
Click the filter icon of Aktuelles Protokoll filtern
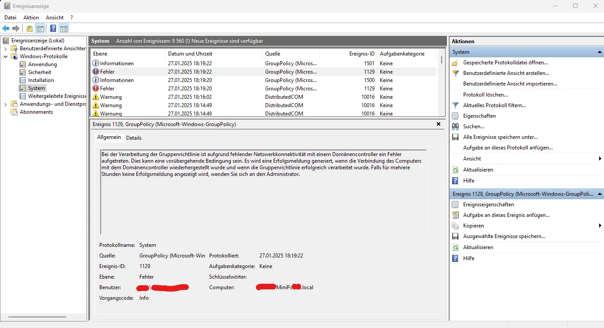(x=456, y=105)
